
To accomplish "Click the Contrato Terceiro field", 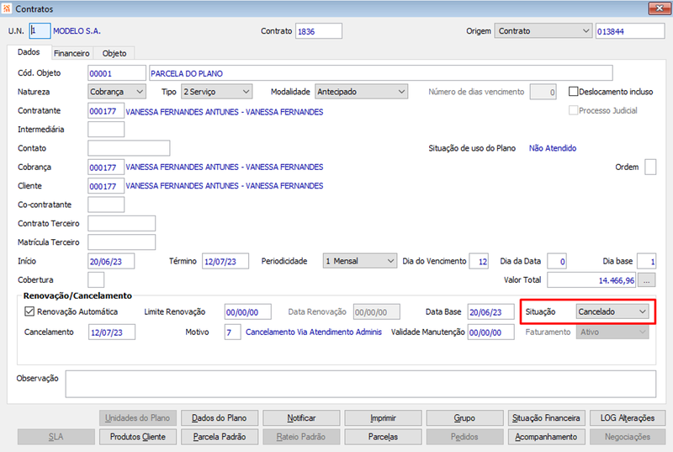I will [121, 224].
